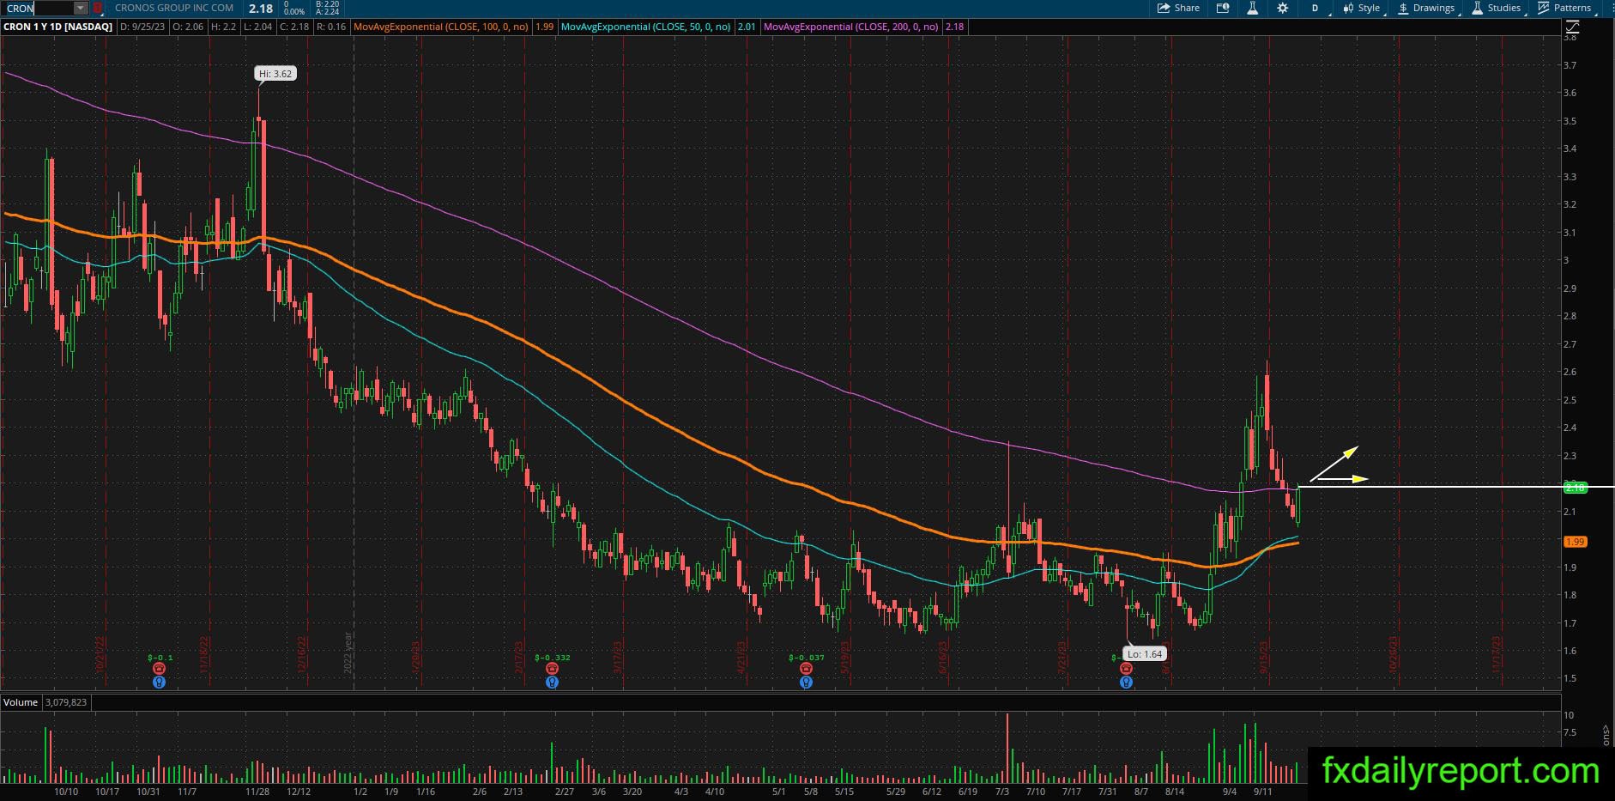Viewport: 1615px width, 801px height.
Task: Select the MovAvgExponential 50 study label
Action: coord(645,27)
